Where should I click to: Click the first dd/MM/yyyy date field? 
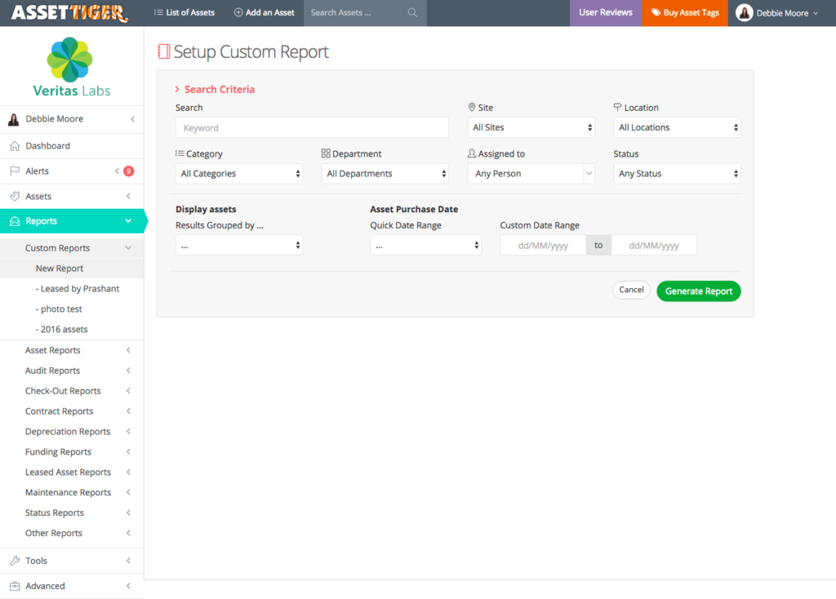542,244
